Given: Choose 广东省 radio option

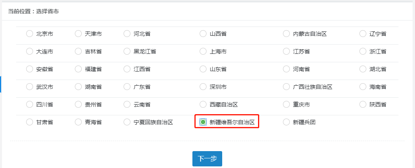Looking at the screenshot, I should (127, 87).
